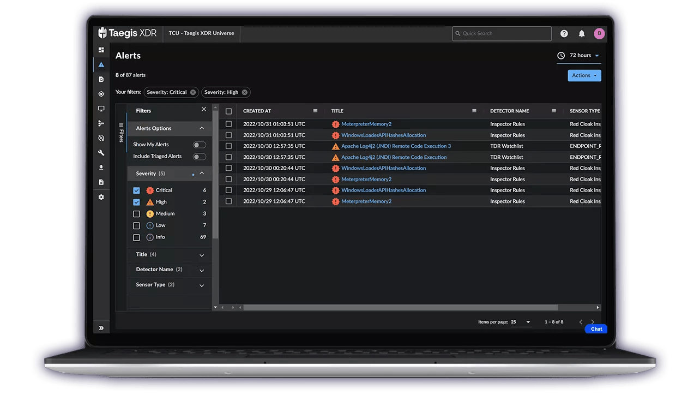Open MeterpreterMemory2 alert from 2022/10/29
Image resolution: width=700 pixels, height=394 pixels.
tap(366, 201)
